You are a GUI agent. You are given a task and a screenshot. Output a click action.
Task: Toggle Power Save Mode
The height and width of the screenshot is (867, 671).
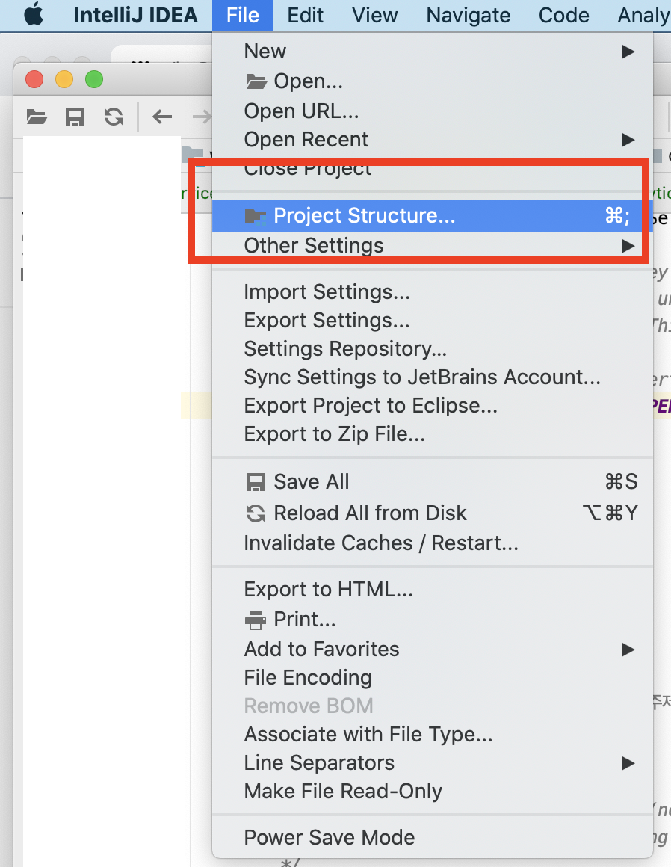[x=432, y=838]
